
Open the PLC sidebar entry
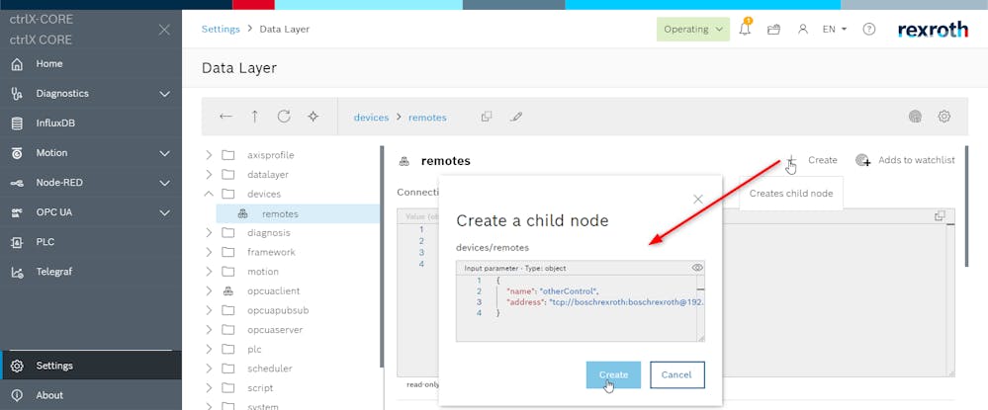pos(91,242)
